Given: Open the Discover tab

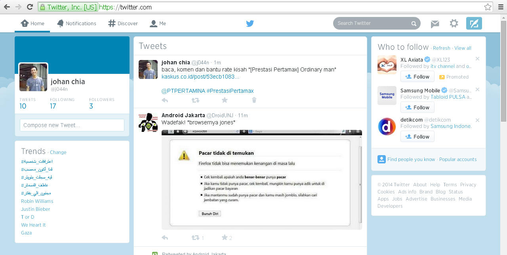Looking at the screenshot, I should click(123, 23).
